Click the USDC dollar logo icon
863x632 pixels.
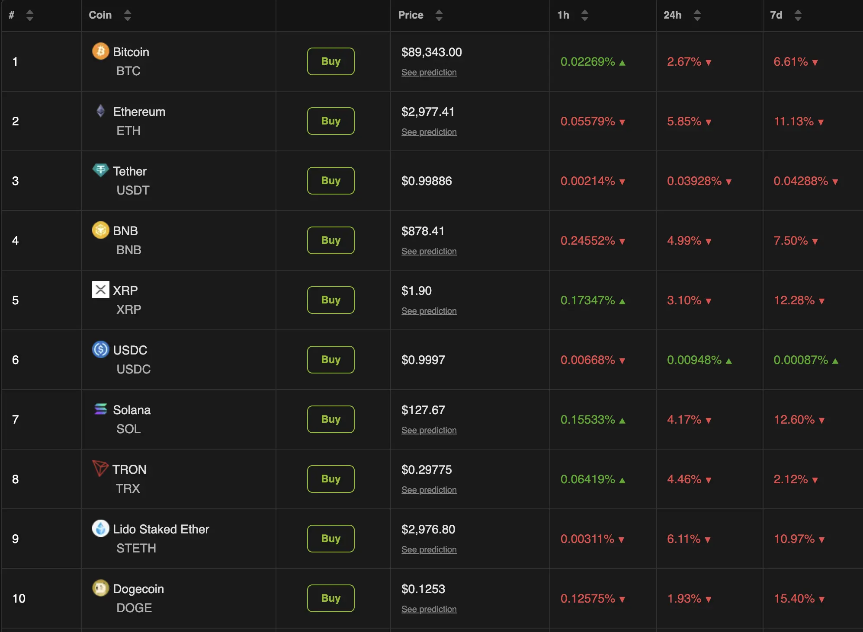point(101,350)
